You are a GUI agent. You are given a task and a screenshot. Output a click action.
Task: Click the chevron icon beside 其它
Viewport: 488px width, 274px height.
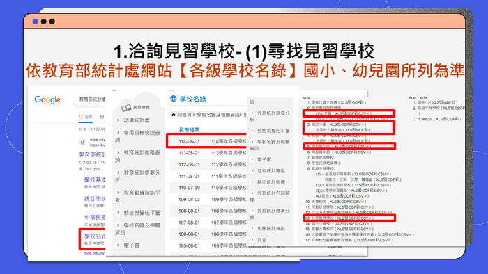pyautogui.click(x=252, y=239)
